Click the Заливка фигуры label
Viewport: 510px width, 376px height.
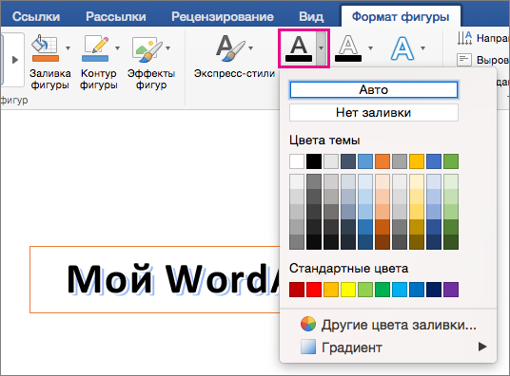[x=50, y=79]
